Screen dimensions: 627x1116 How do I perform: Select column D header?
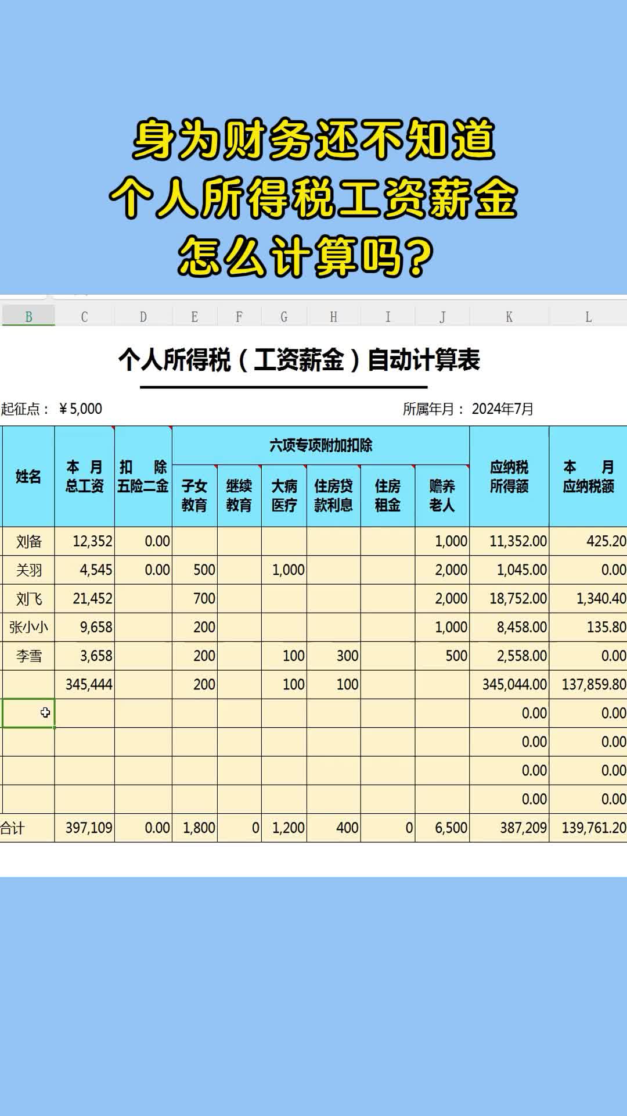(x=143, y=316)
